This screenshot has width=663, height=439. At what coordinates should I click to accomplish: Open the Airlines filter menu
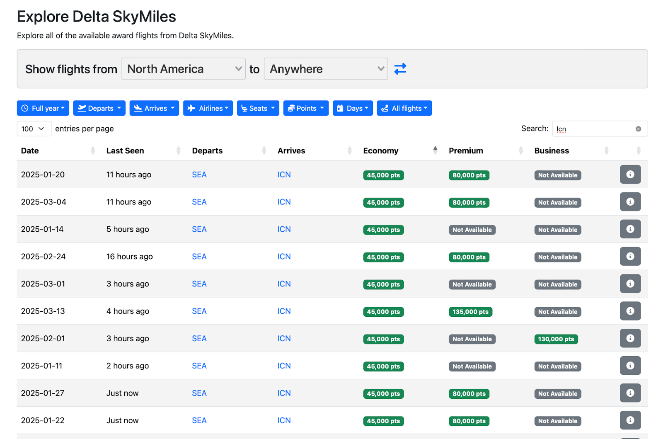pos(208,108)
